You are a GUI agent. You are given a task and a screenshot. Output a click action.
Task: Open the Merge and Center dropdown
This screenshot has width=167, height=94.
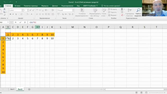[x=55, y=14]
